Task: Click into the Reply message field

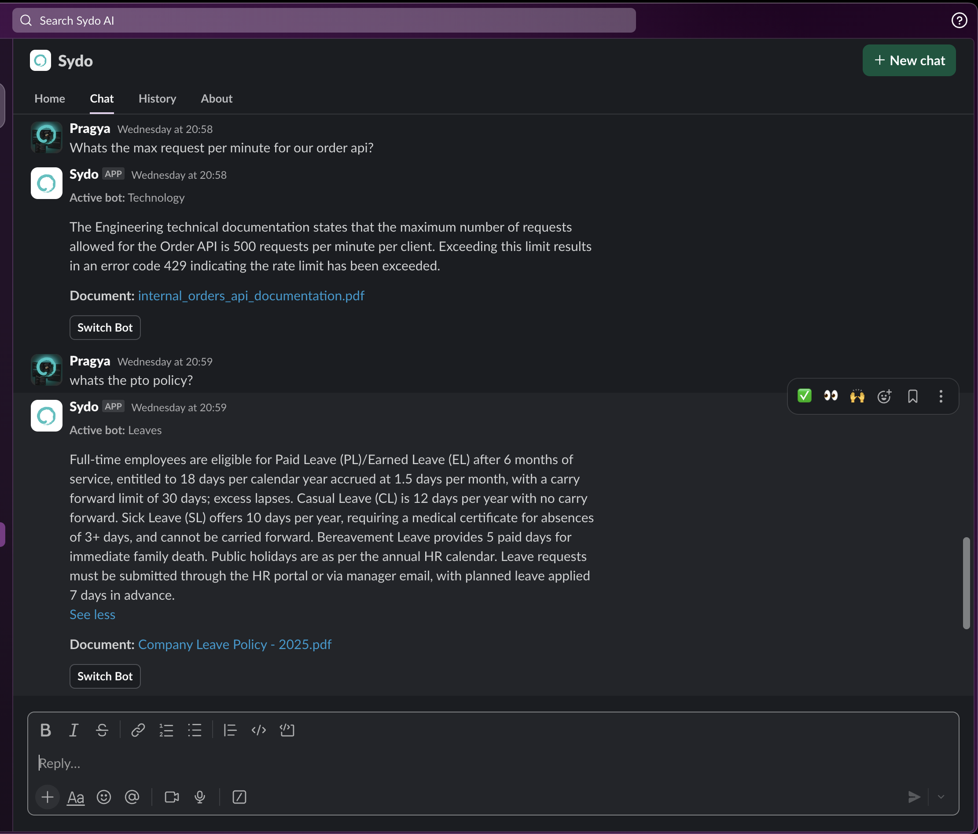Action: [x=493, y=763]
